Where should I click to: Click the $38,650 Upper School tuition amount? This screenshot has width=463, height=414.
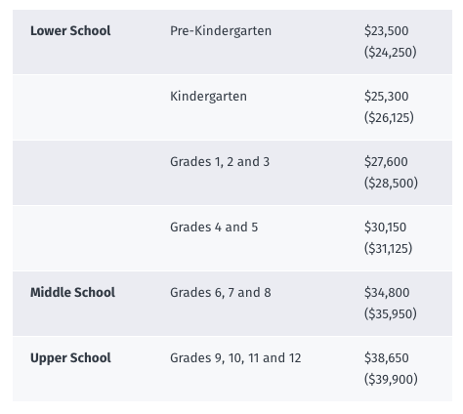pyautogui.click(x=387, y=357)
